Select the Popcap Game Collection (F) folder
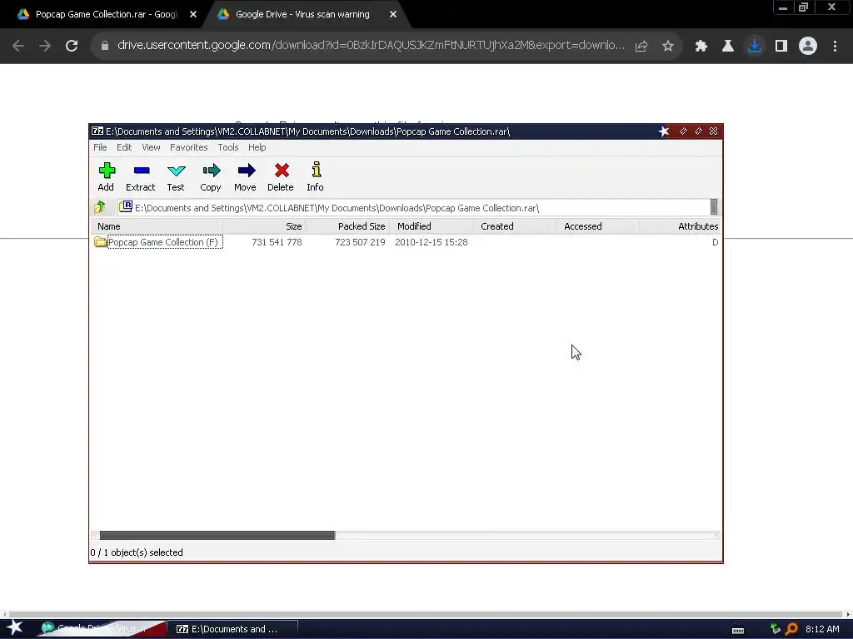Image resolution: width=853 pixels, height=639 pixels. 157,242
